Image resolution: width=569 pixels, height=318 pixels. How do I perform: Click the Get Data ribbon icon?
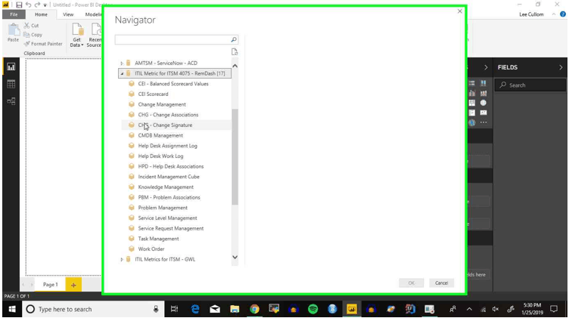point(77,29)
